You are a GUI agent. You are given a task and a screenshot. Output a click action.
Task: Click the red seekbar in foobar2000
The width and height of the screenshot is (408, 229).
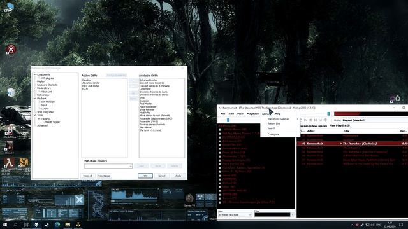click(x=371, y=114)
